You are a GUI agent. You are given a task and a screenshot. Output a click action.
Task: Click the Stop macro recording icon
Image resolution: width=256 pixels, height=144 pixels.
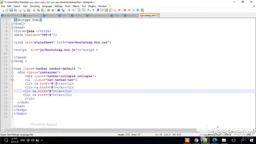[129, 10]
